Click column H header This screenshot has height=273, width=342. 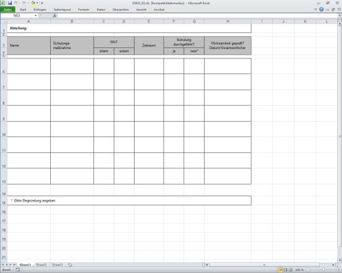pyautogui.click(x=227, y=21)
